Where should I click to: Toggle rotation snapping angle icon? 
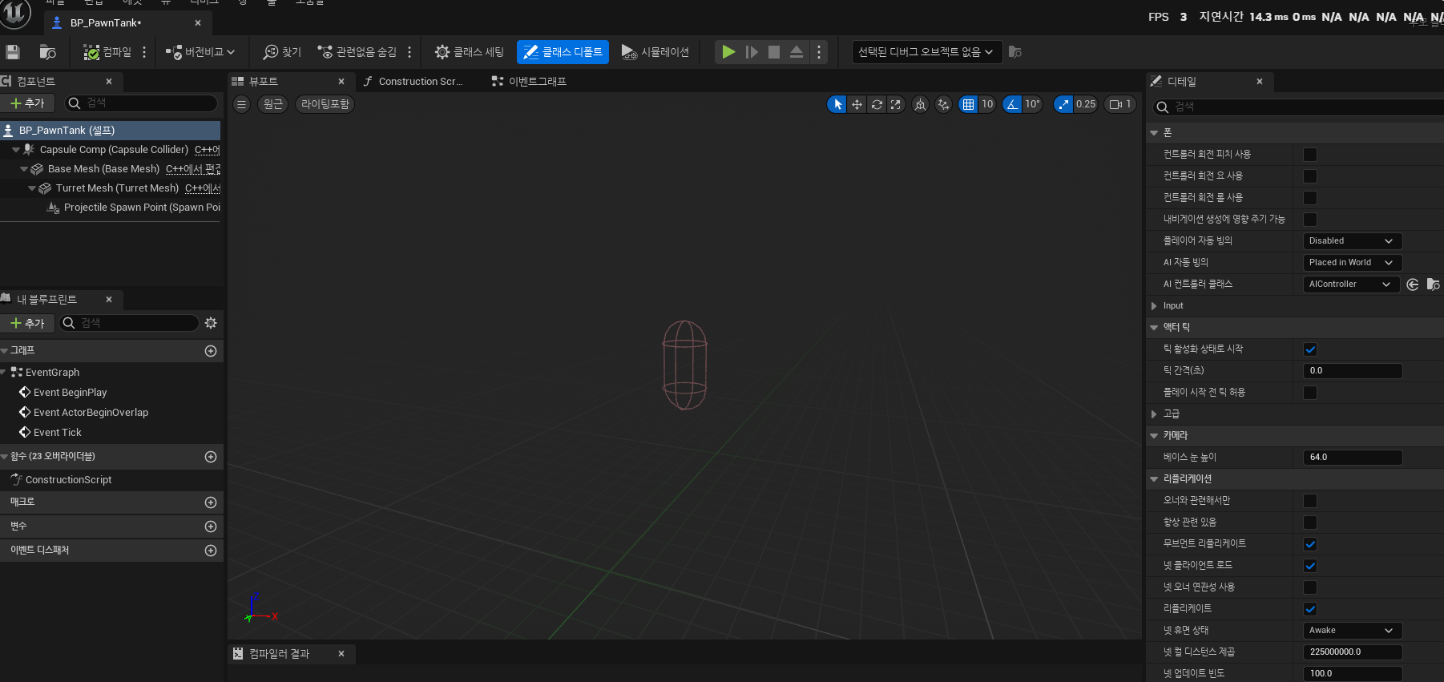[1012, 104]
